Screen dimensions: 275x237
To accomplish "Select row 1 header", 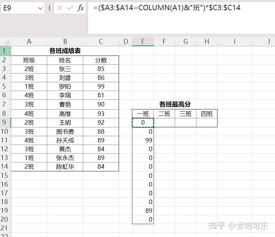I will [x=5, y=51].
